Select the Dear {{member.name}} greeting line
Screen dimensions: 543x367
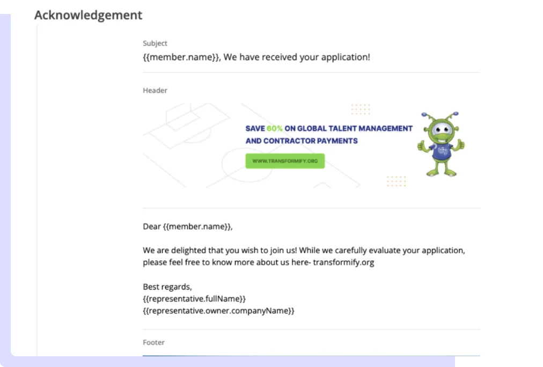[188, 226]
